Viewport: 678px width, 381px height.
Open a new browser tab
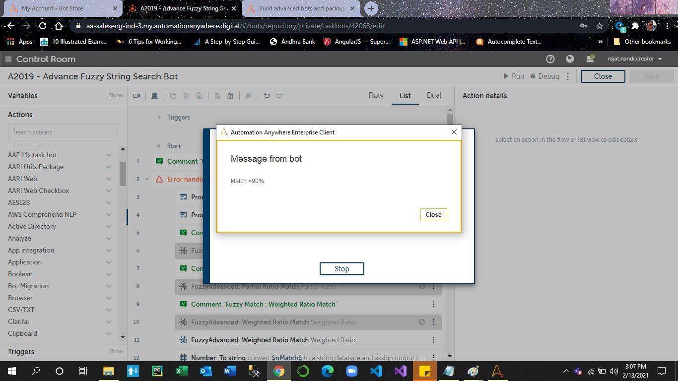coord(371,8)
